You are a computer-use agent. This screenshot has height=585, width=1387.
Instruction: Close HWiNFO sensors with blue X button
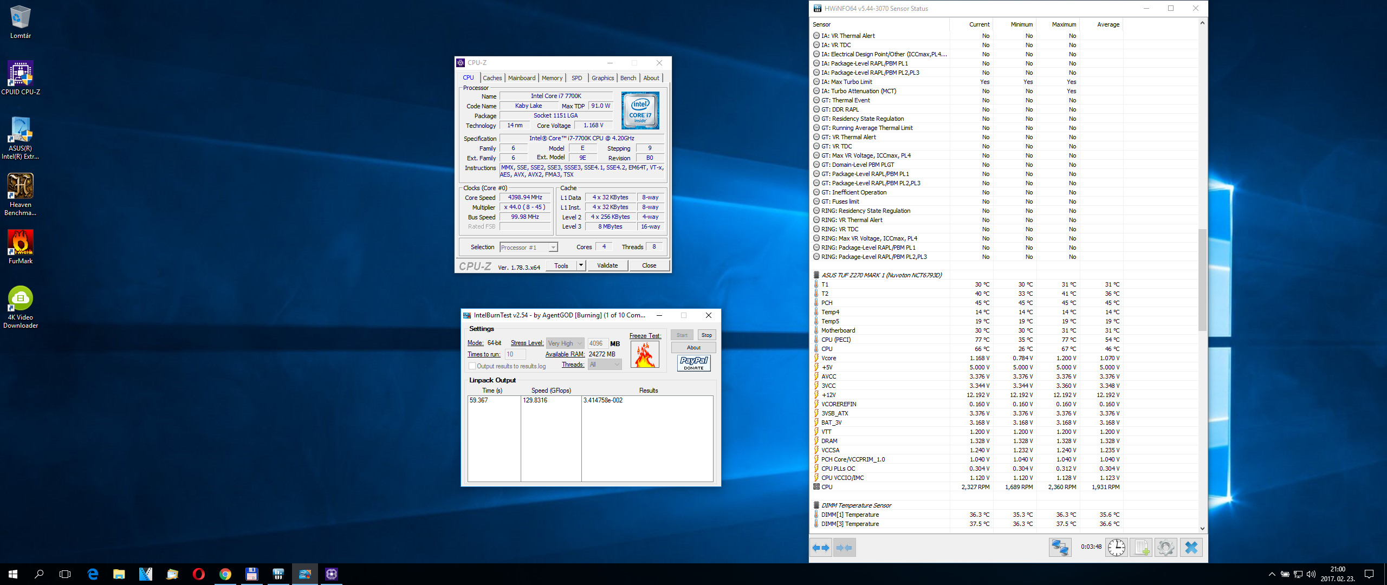(1191, 548)
